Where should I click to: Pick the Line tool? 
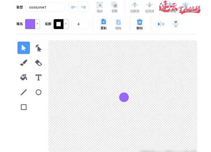24,92
